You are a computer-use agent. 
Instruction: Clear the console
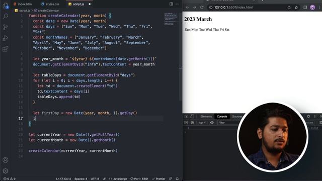[x=192, y=123]
